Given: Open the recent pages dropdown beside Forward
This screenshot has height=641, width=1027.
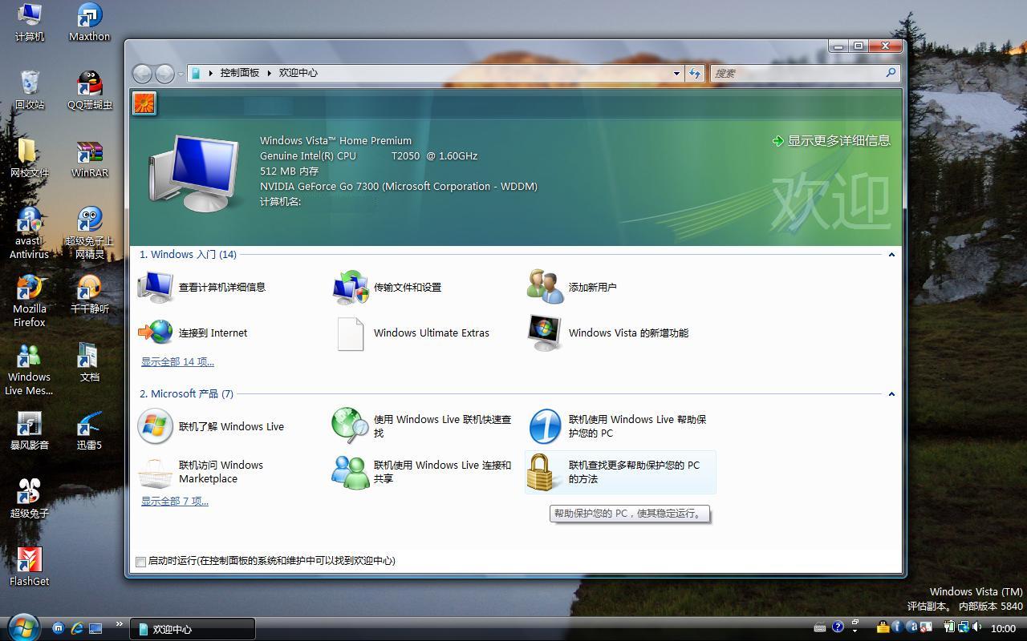Looking at the screenshot, I should (x=181, y=74).
